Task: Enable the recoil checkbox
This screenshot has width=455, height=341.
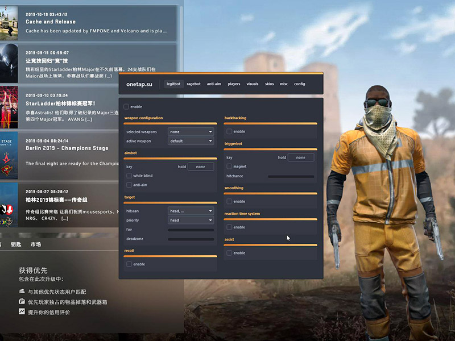Action: click(x=129, y=264)
